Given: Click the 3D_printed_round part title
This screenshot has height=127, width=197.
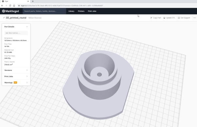Looking at the screenshot, I should click(x=16, y=18).
